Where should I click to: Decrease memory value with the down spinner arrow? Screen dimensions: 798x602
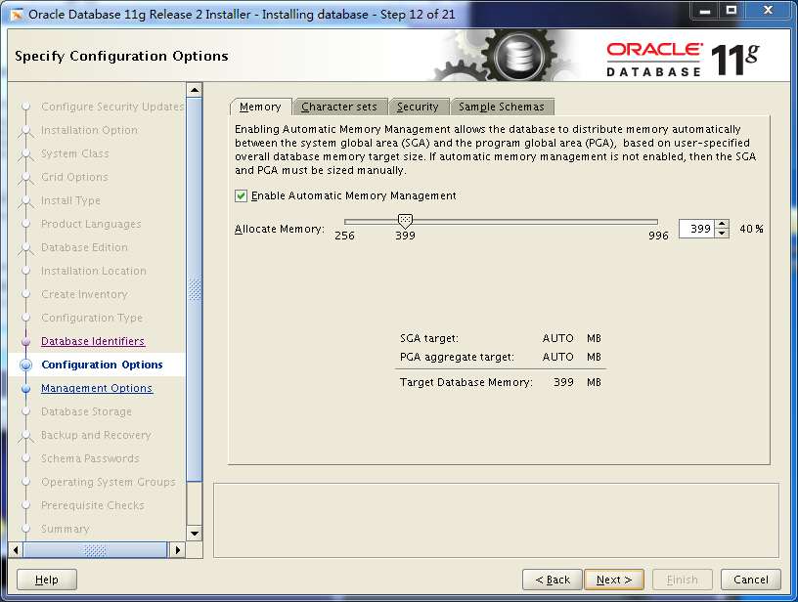[721, 234]
